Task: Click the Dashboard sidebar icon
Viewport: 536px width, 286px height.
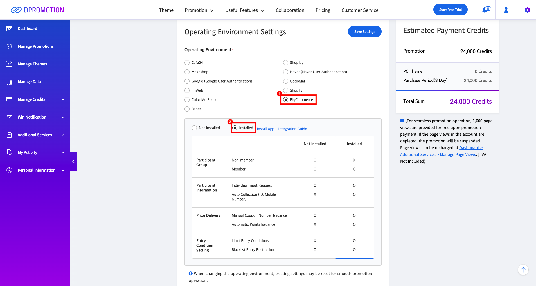Action: [x=9, y=29]
